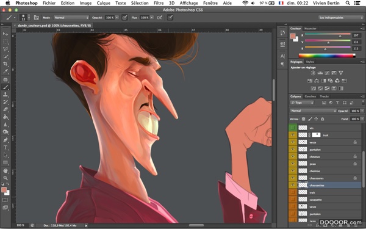
Task: Hide the cheveux layer
Action: point(293,156)
